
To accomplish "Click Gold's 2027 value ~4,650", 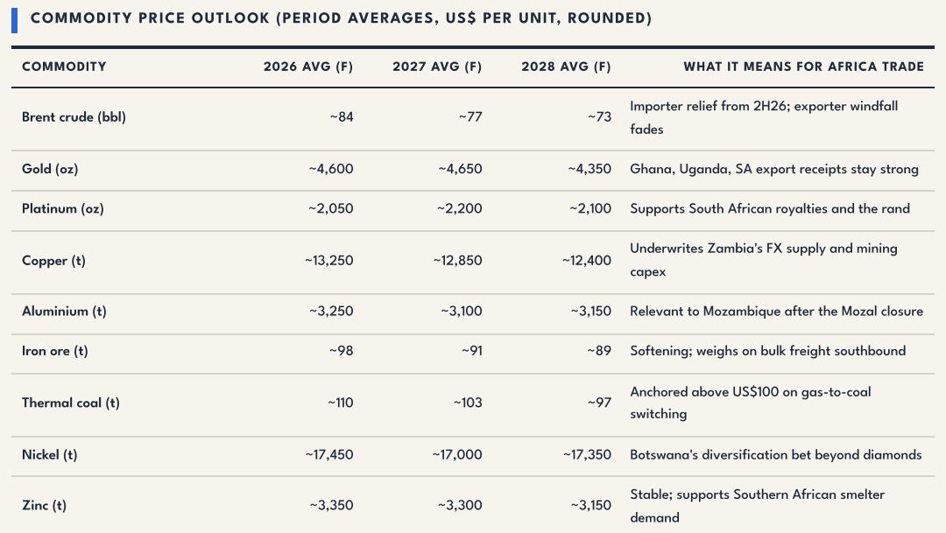I will 460,169.
